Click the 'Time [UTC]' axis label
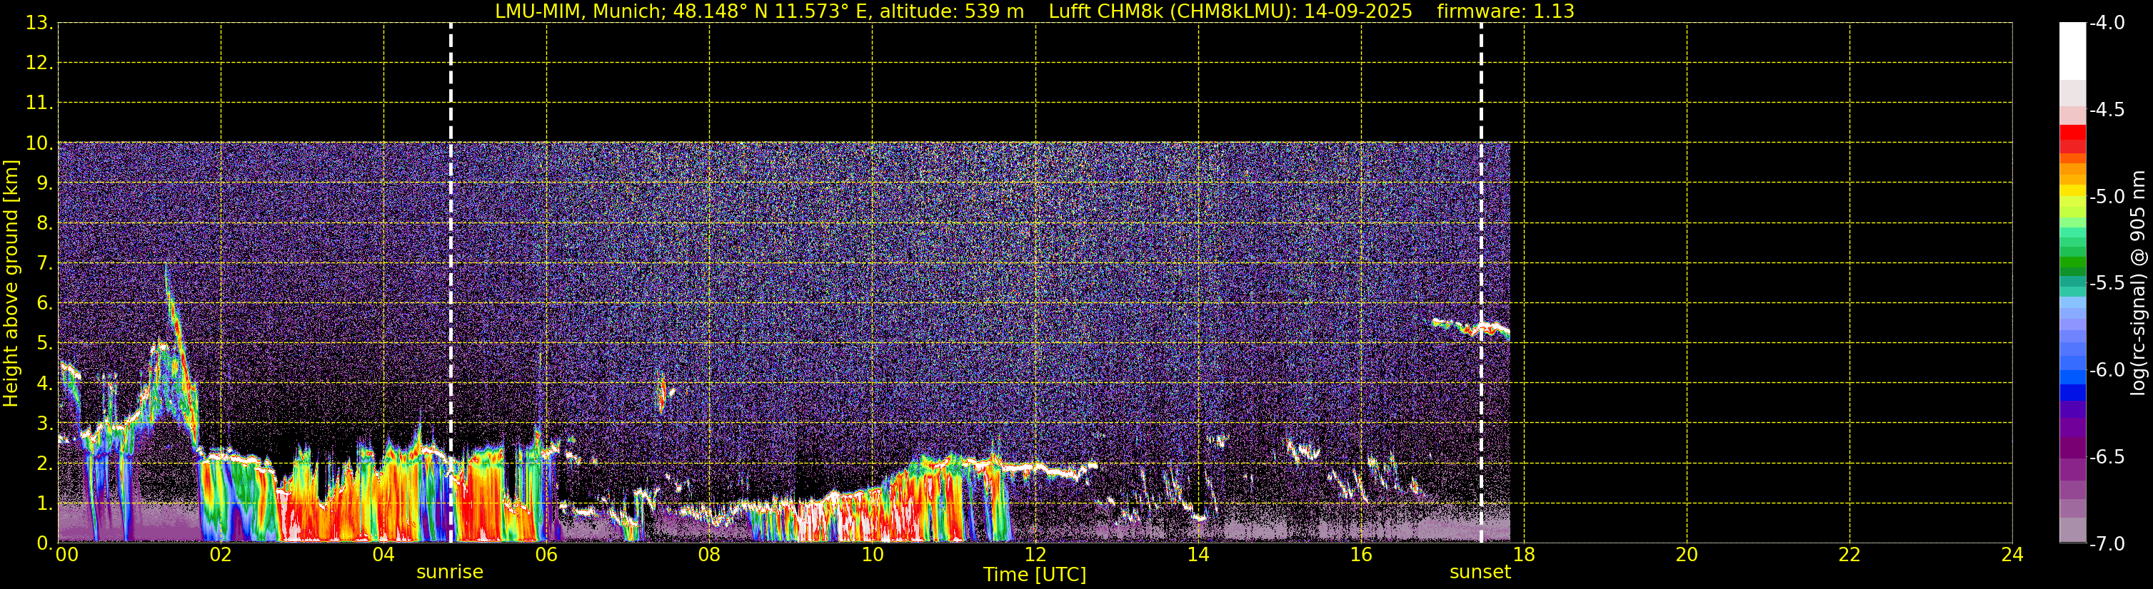Screen dimensions: 2153x589 [x=1035, y=575]
